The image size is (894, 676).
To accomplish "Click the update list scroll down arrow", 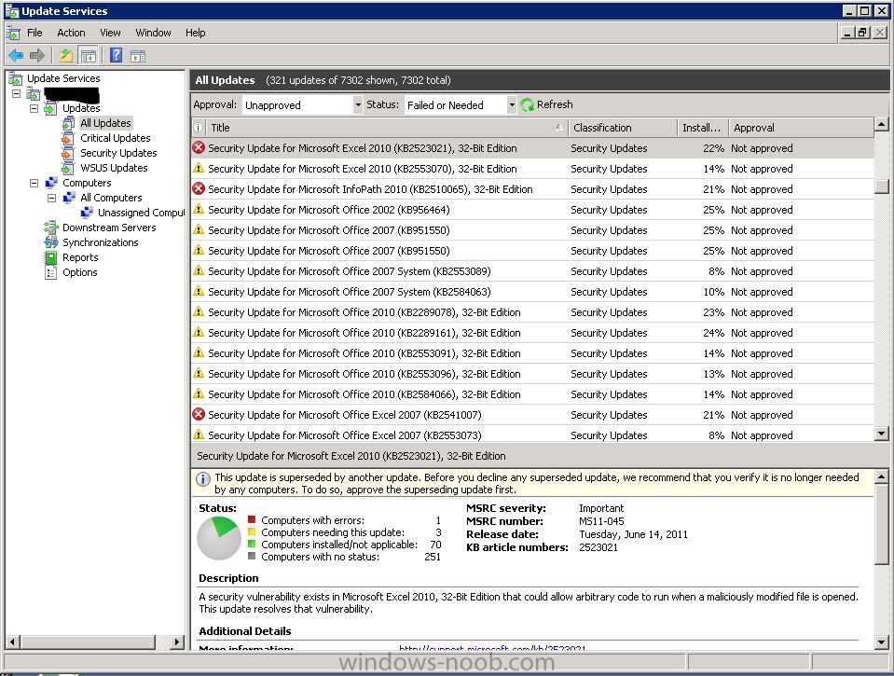I will 882,435.
